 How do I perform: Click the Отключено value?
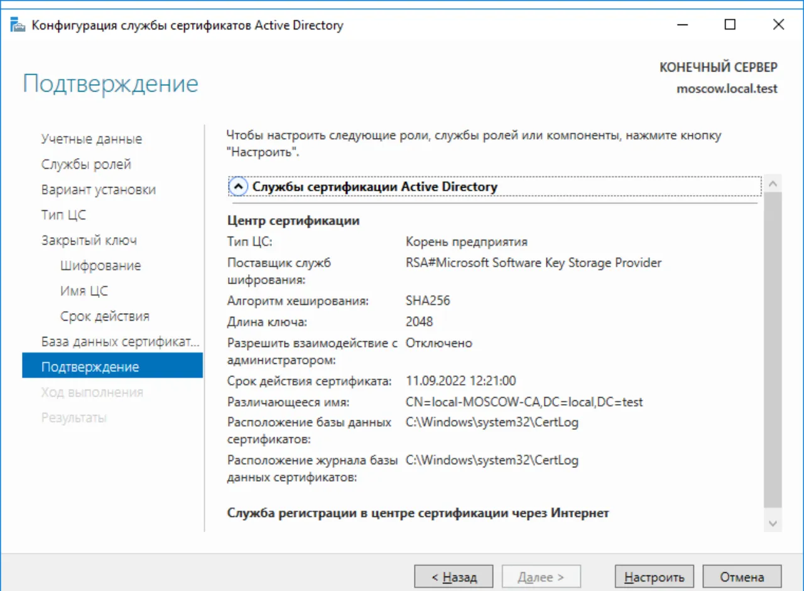click(438, 343)
